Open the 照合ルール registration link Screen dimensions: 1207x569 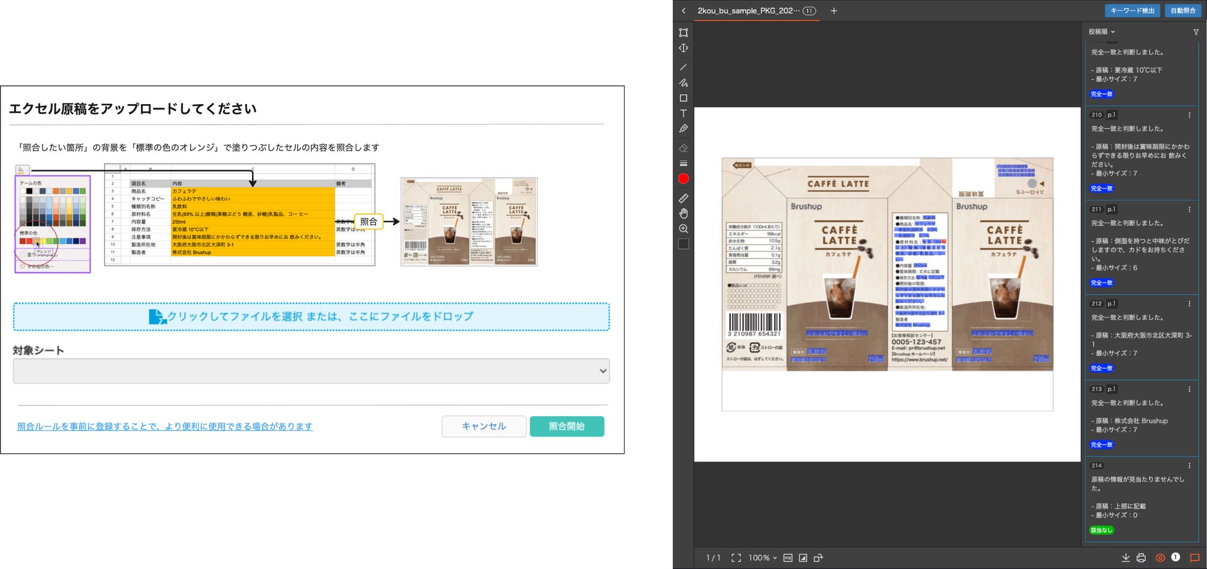[x=165, y=427]
